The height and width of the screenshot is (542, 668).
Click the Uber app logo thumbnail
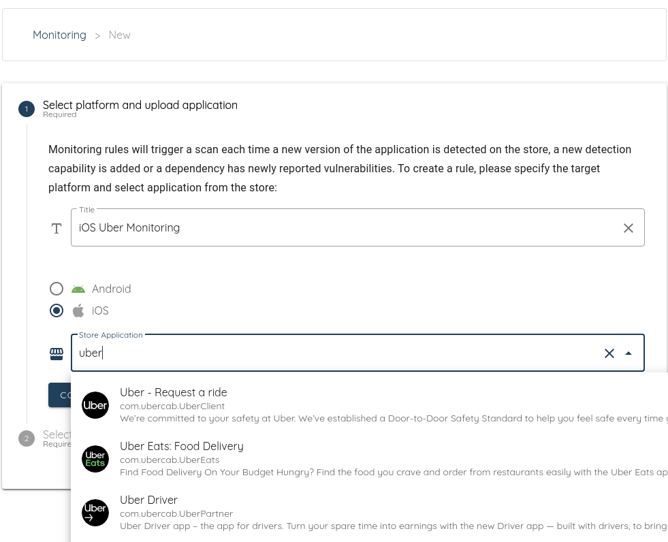click(95, 404)
